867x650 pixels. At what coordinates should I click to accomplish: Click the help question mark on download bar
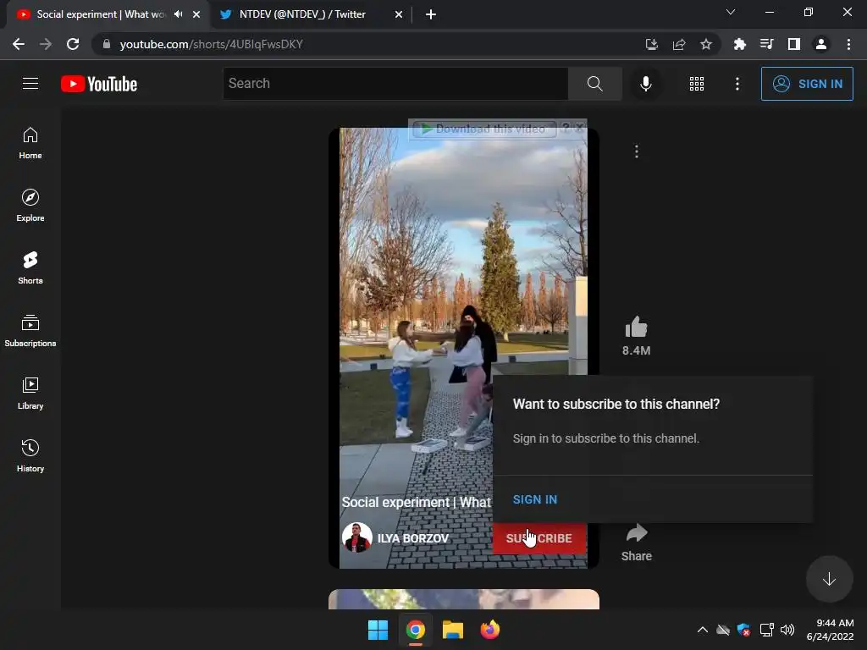pyautogui.click(x=565, y=128)
